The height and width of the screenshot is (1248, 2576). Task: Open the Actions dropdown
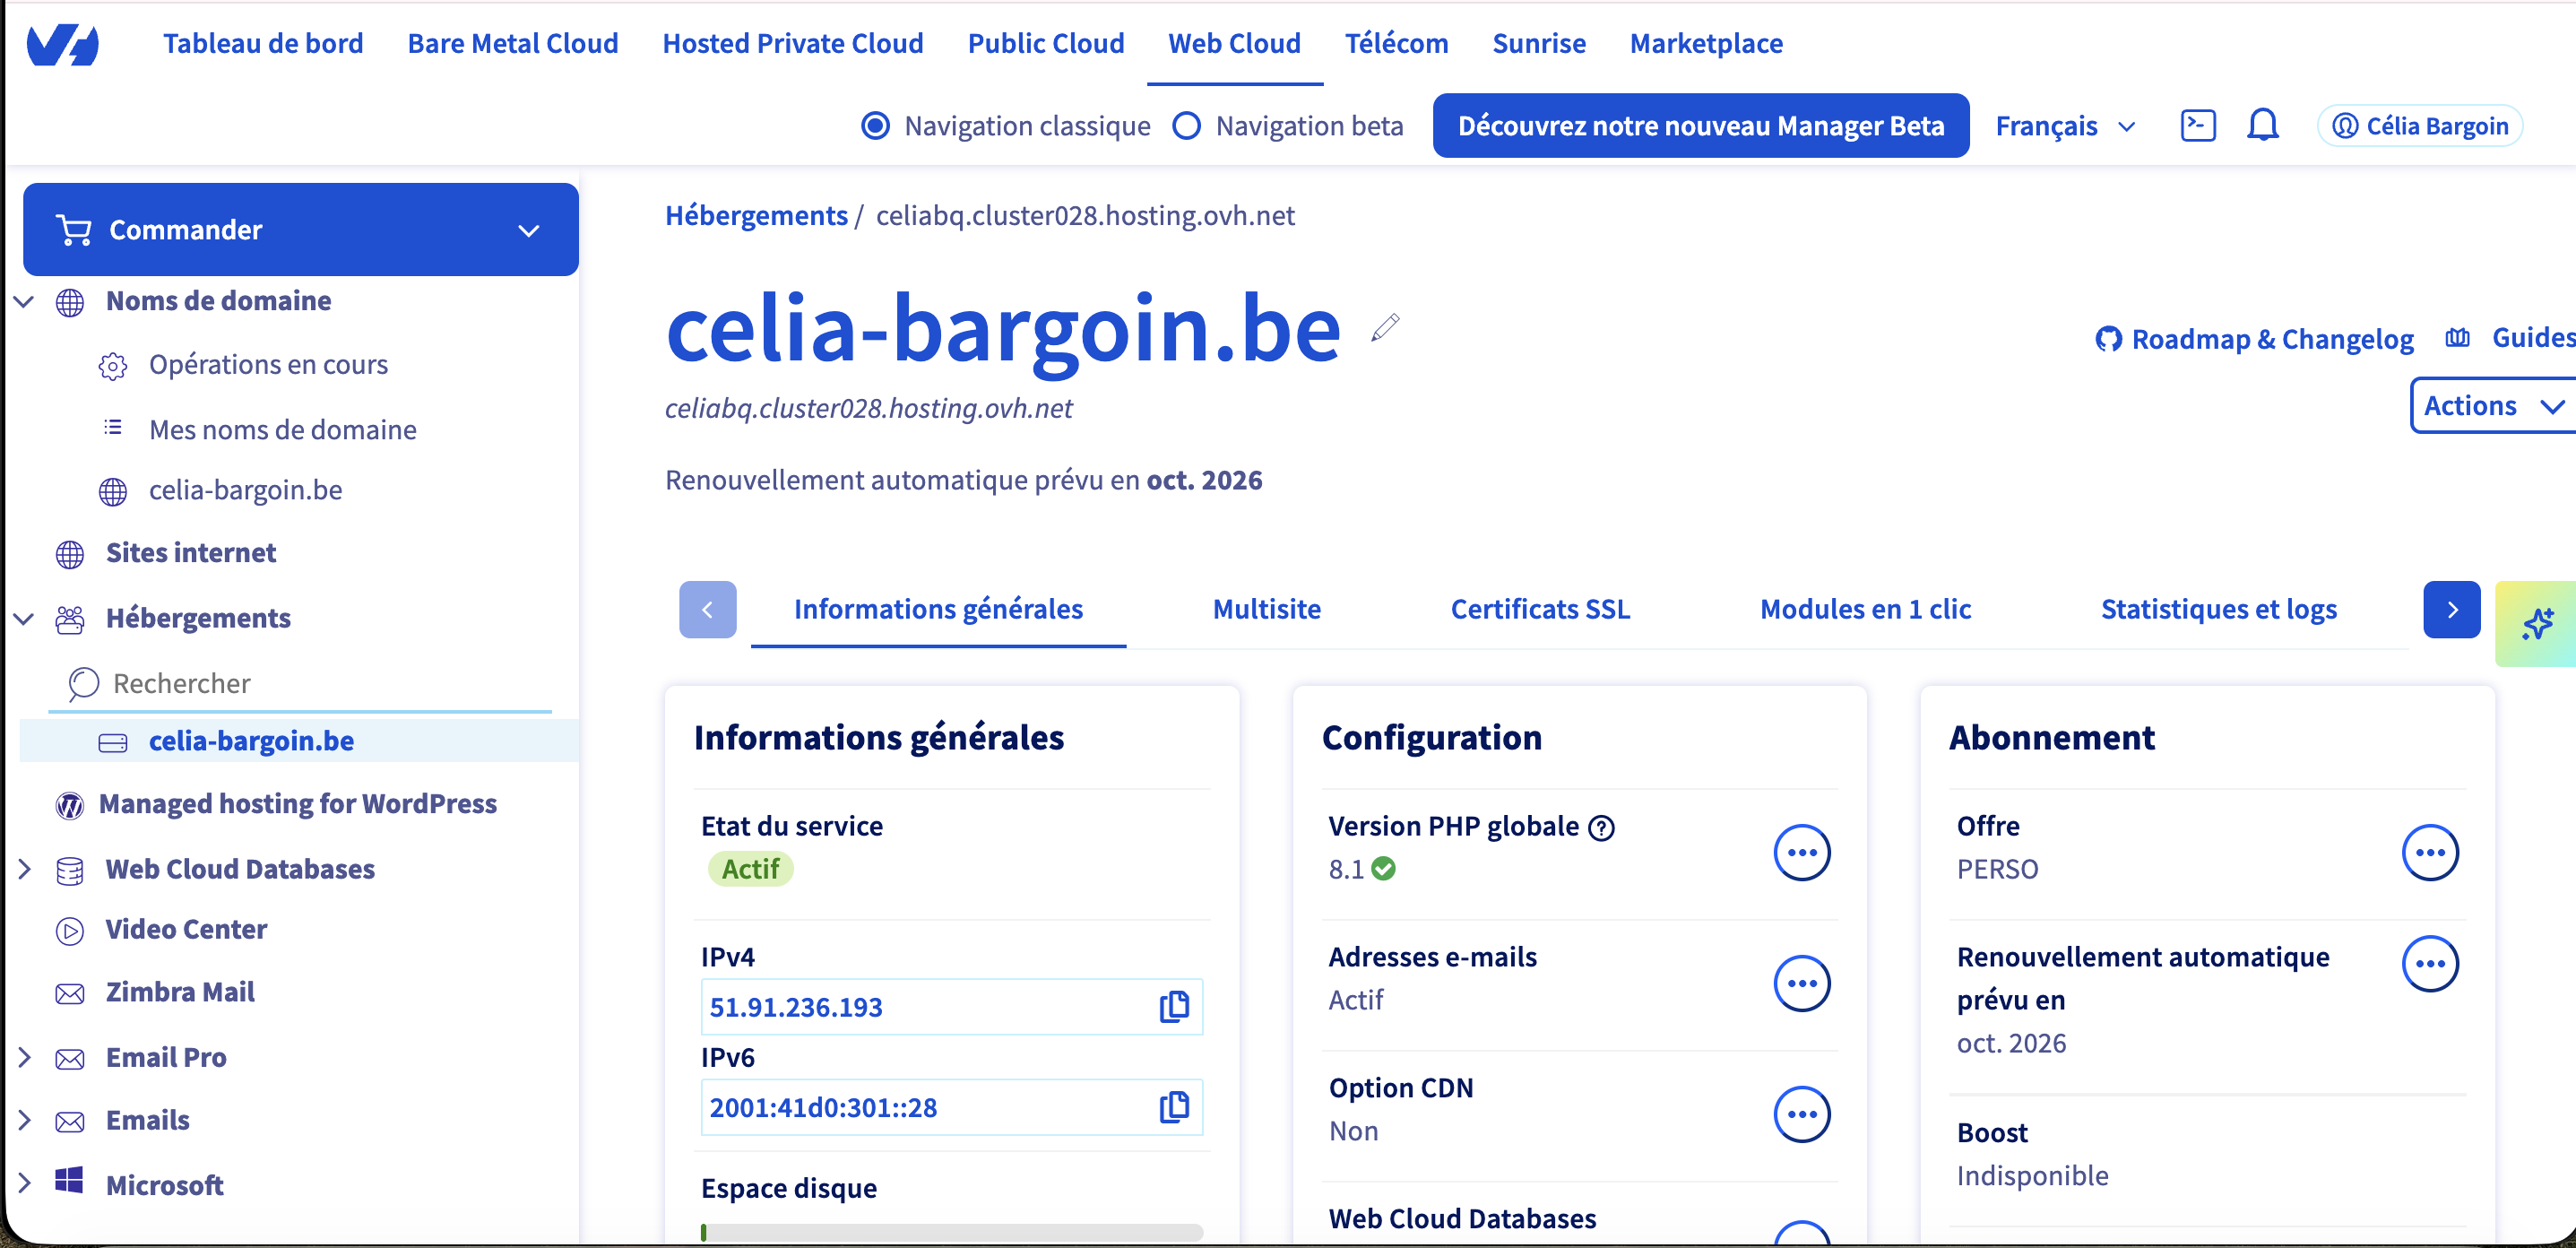click(2493, 405)
